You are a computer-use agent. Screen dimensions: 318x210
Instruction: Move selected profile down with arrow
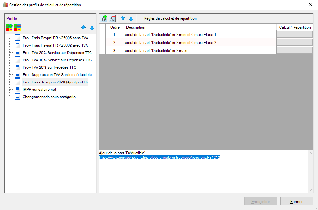click(92, 28)
